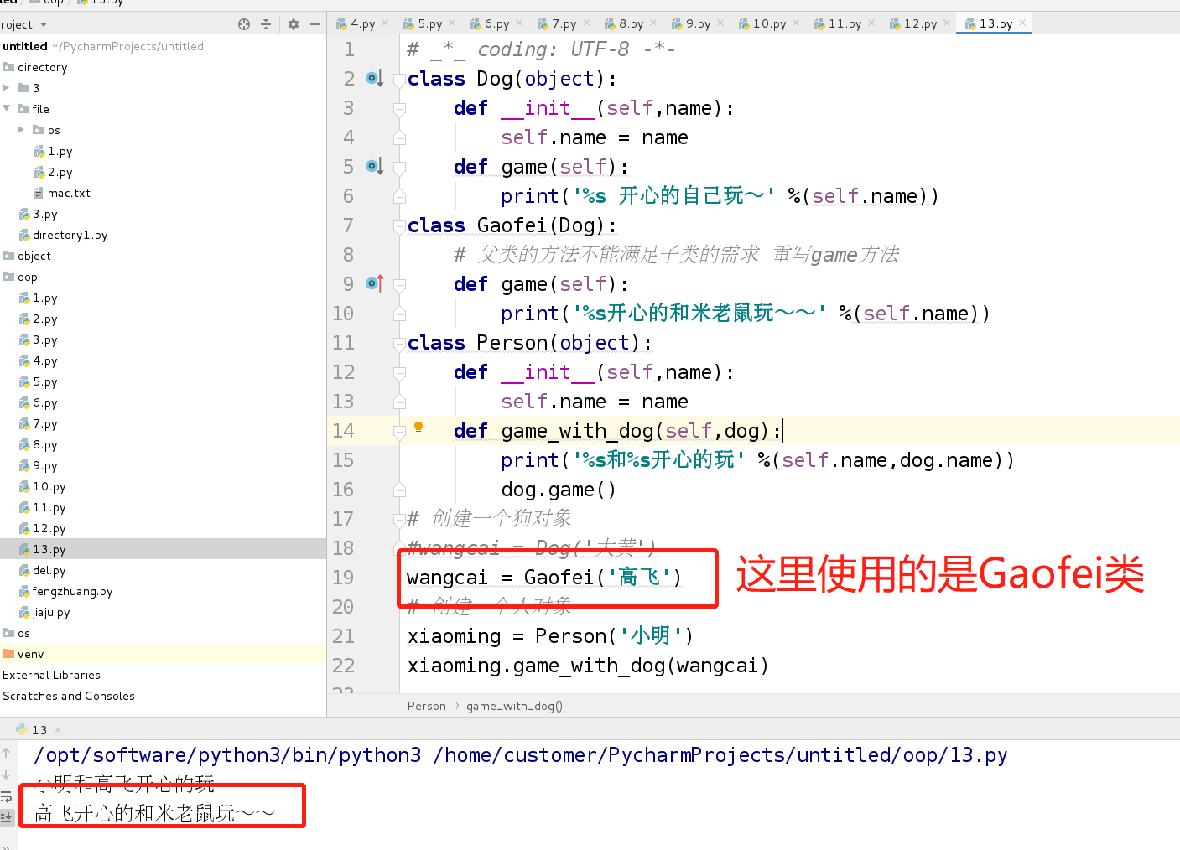Click the overridden marker on line 5

point(375,167)
